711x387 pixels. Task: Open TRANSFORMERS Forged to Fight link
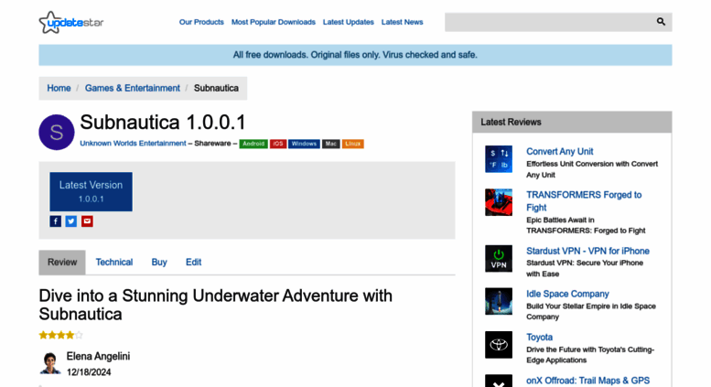point(584,201)
